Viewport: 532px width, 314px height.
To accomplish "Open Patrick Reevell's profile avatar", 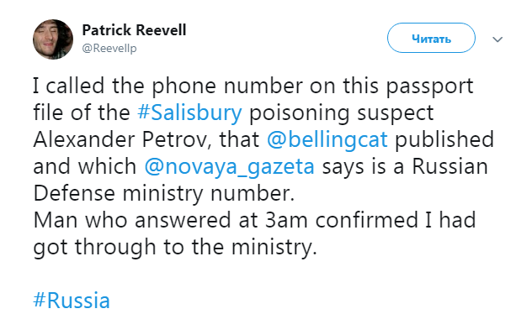I will point(53,39).
